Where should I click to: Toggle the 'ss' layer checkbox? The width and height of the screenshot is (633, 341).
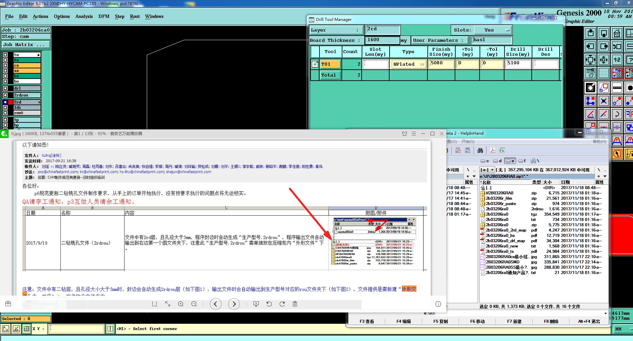[5, 71]
